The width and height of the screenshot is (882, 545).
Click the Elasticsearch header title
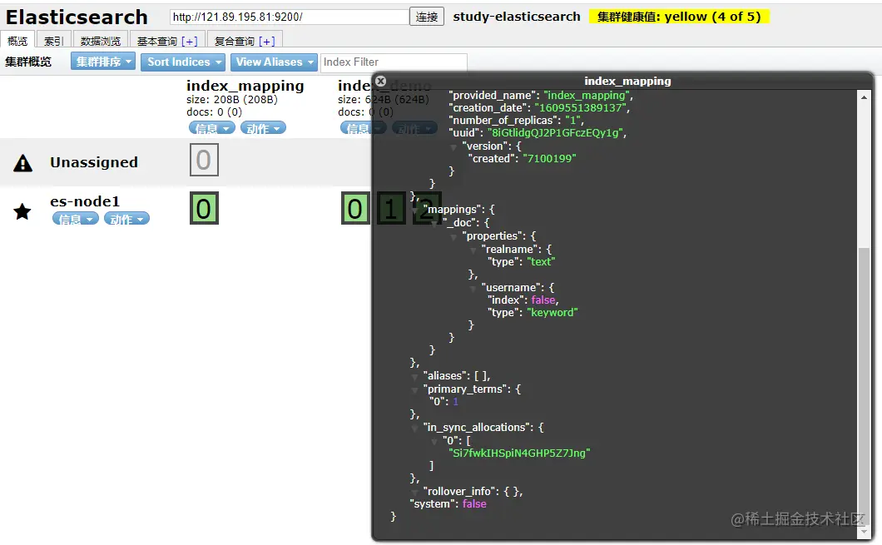coord(77,17)
